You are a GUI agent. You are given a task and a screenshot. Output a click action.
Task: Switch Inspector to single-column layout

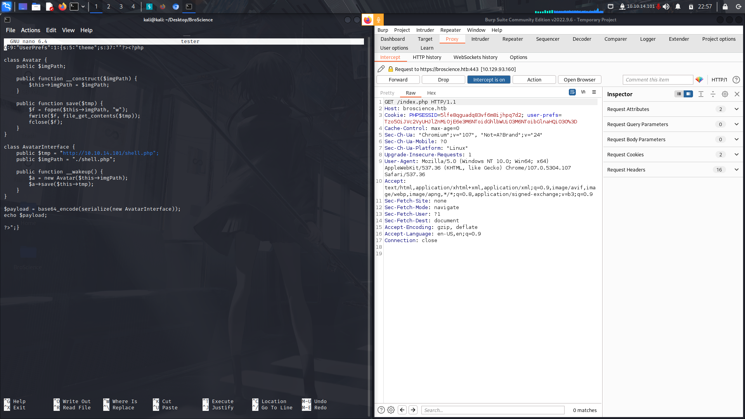678,94
